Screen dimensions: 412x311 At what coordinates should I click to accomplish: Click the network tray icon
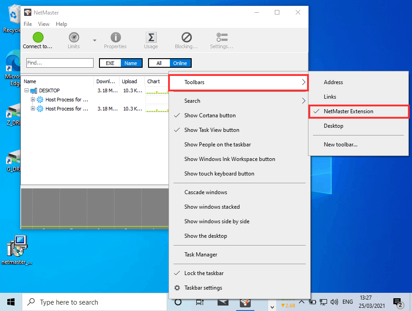(323, 302)
